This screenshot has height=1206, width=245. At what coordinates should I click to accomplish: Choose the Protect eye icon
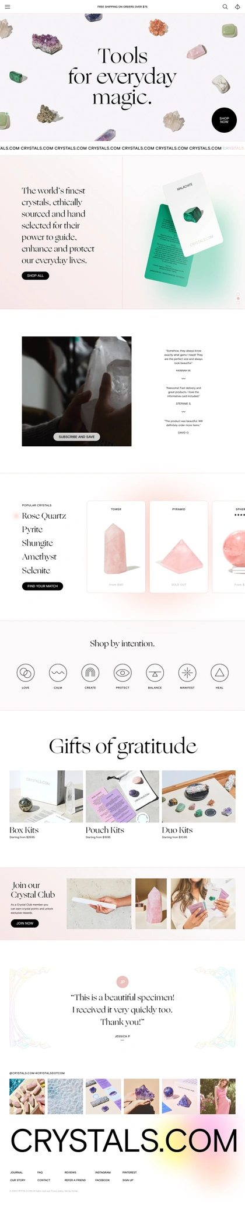(x=123, y=673)
